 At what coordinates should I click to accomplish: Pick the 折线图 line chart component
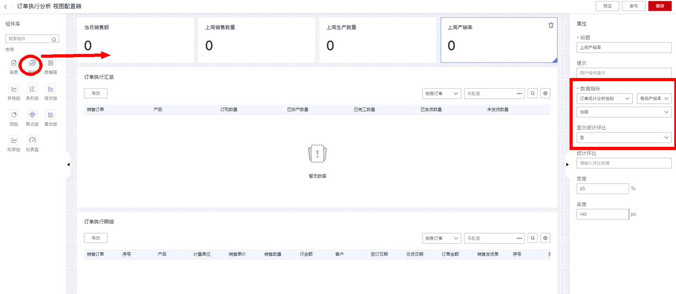click(14, 89)
